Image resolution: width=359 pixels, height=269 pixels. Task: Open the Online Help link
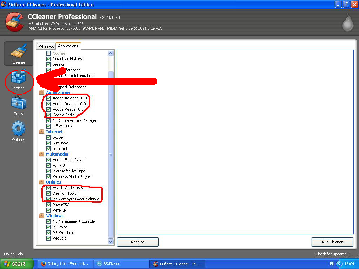click(14, 254)
